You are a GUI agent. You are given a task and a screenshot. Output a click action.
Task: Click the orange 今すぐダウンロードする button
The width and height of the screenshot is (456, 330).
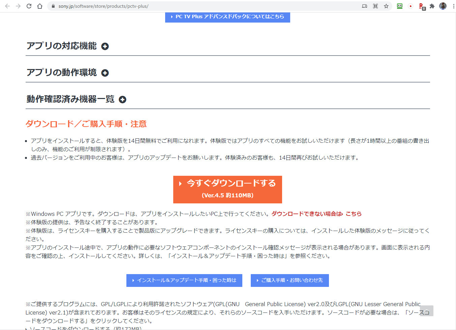227,189
